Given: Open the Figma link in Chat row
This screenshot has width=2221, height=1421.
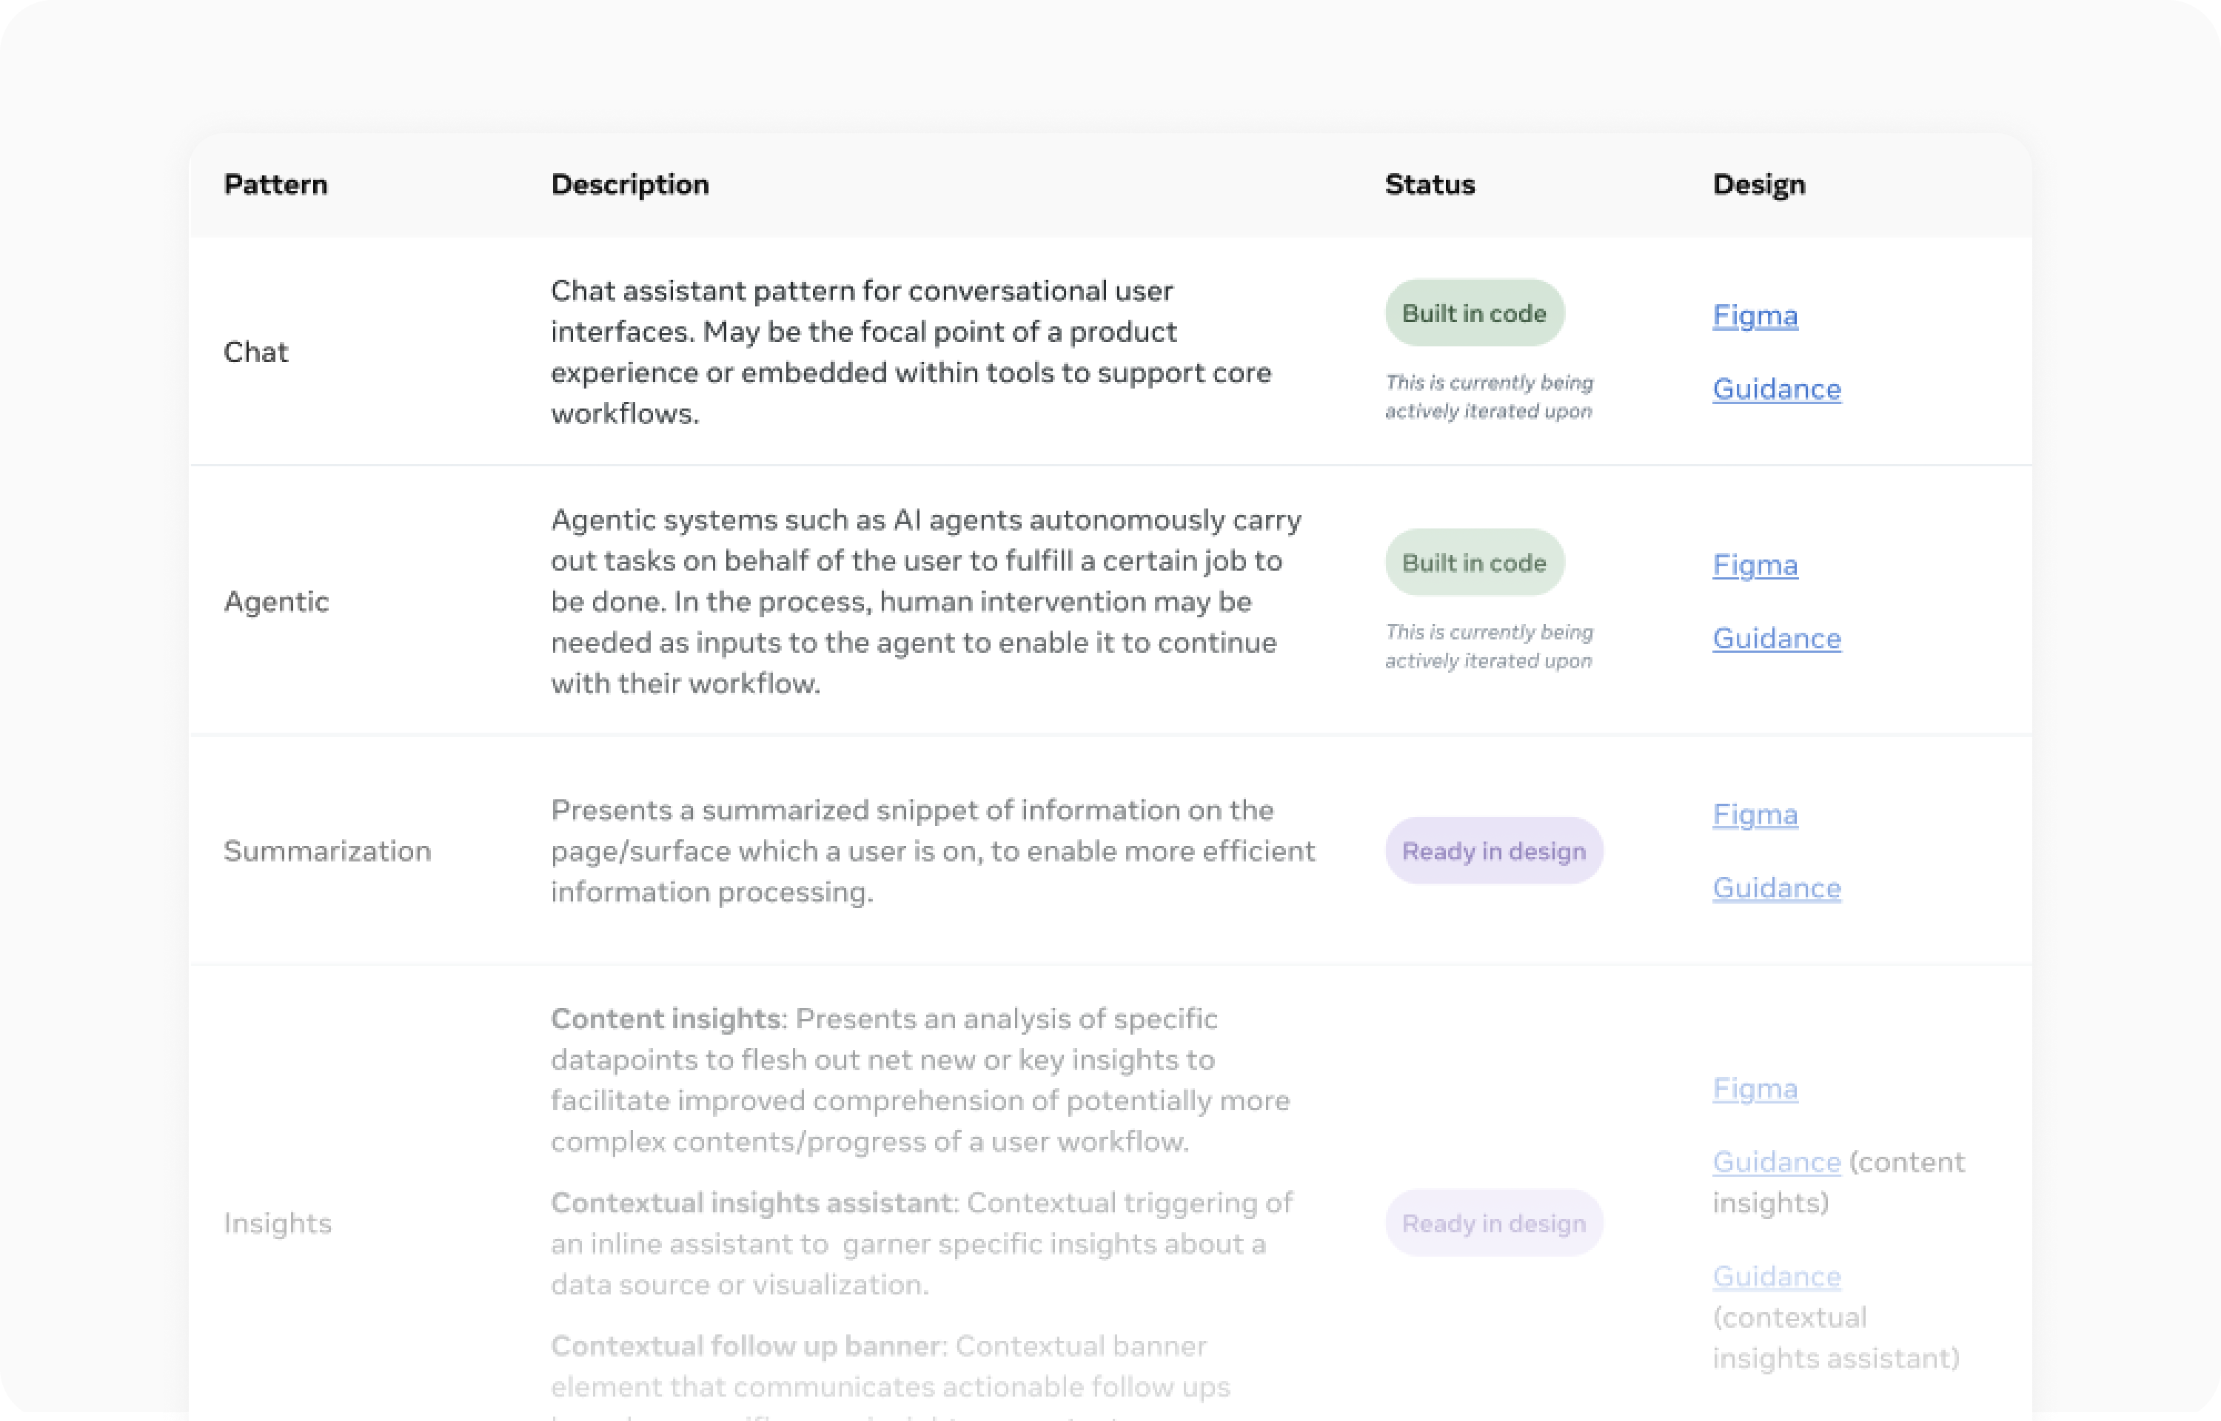Looking at the screenshot, I should point(1754,315).
